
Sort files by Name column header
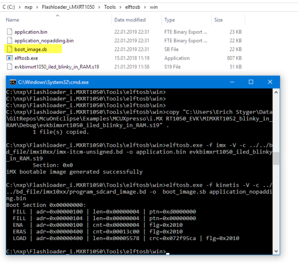pos(13,20)
